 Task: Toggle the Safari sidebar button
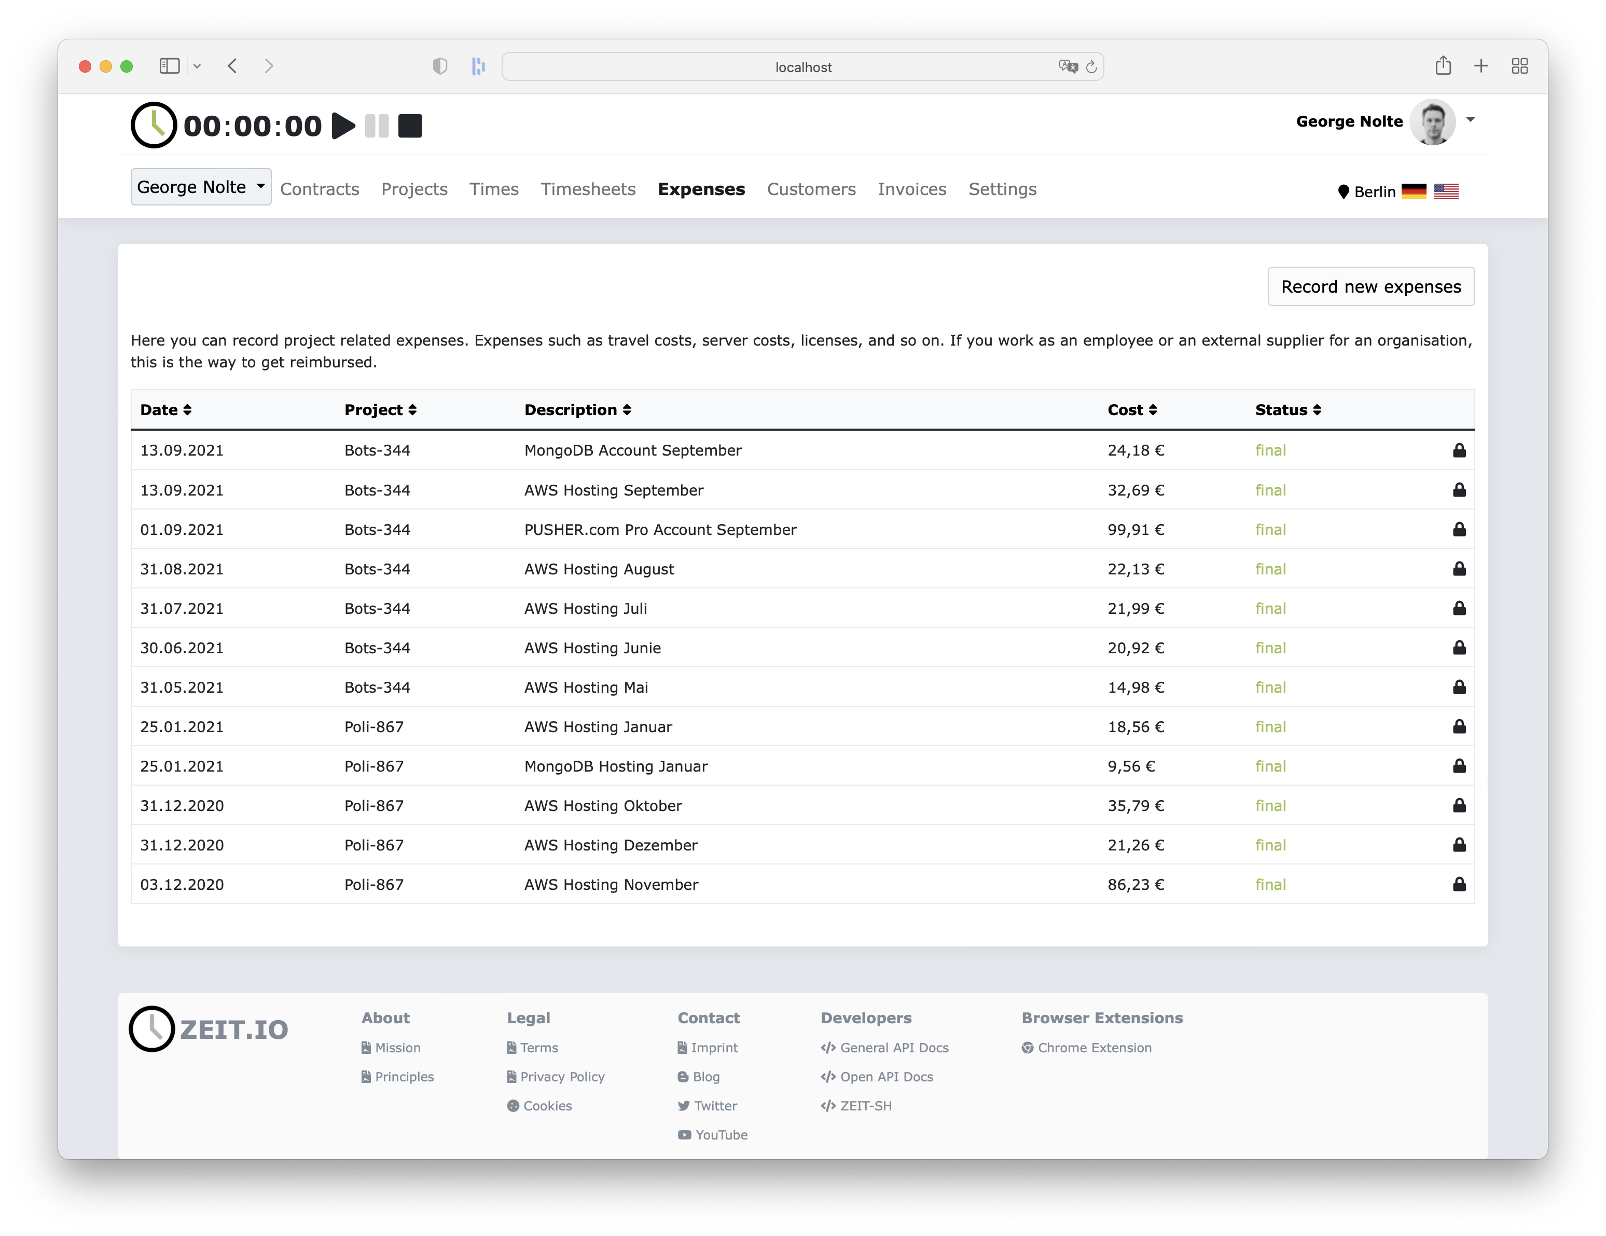(x=170, y=66)
